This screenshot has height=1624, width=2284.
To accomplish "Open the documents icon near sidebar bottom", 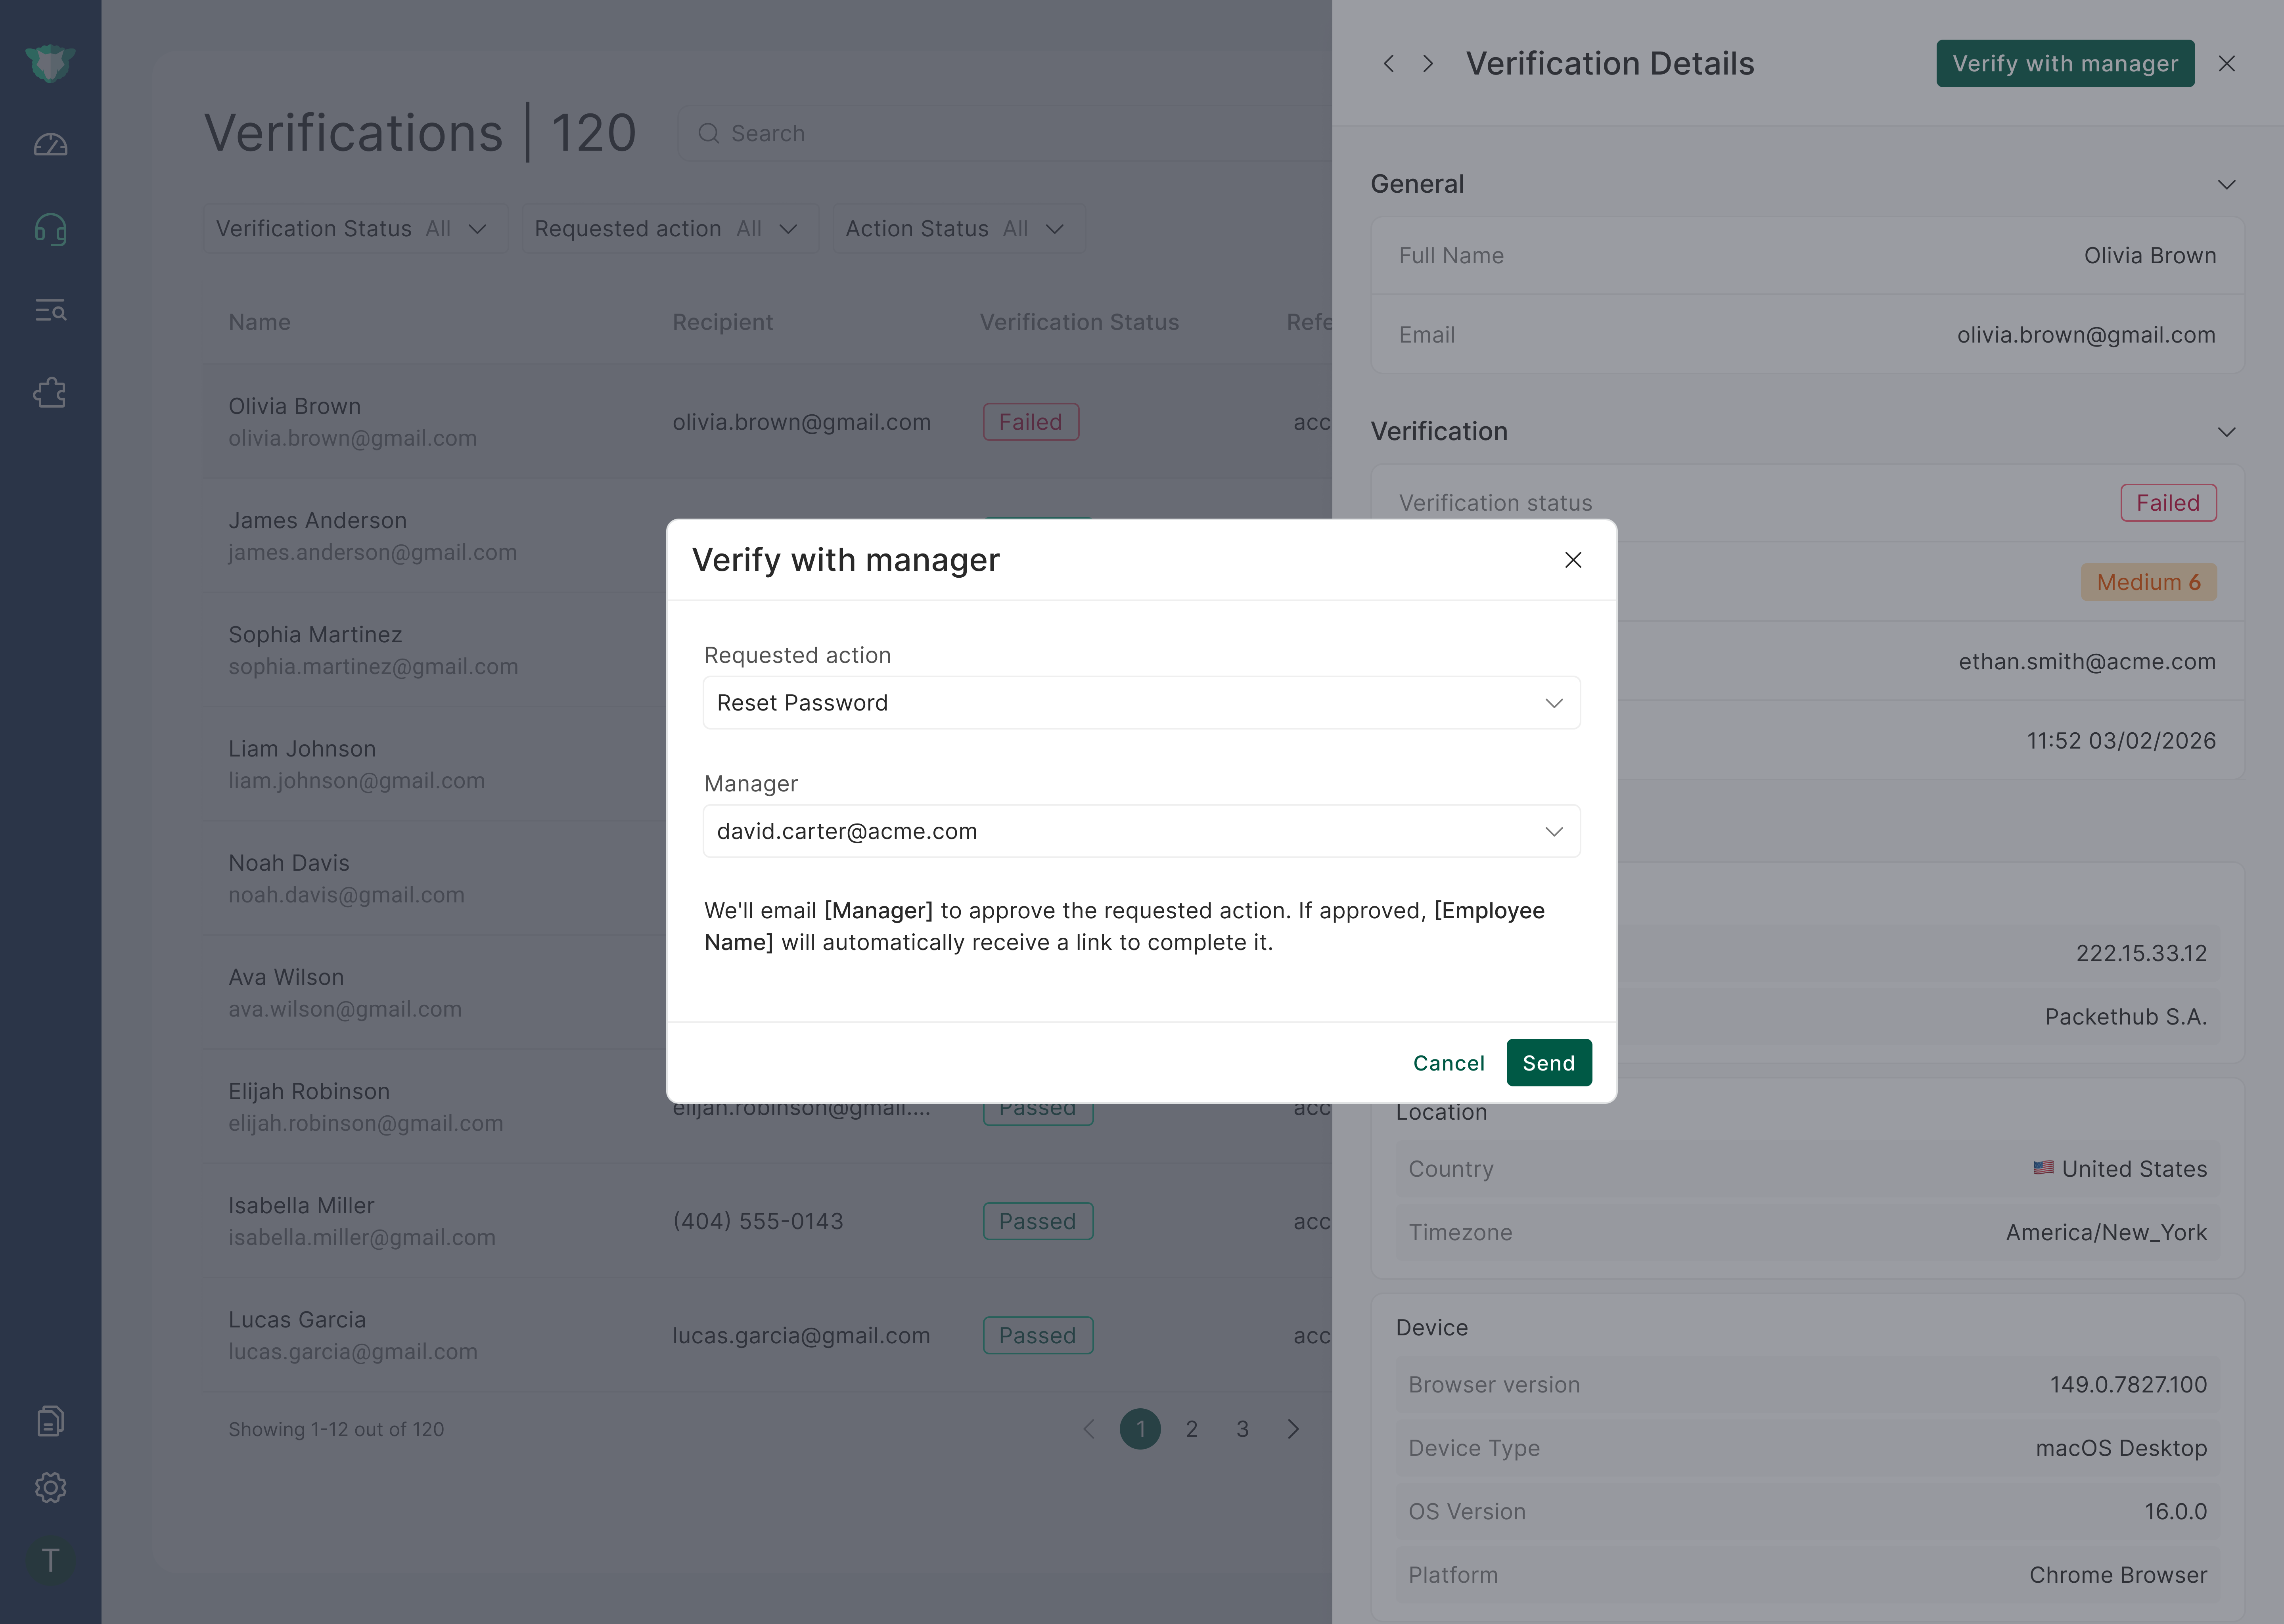I will click(x=50, y=1421).
